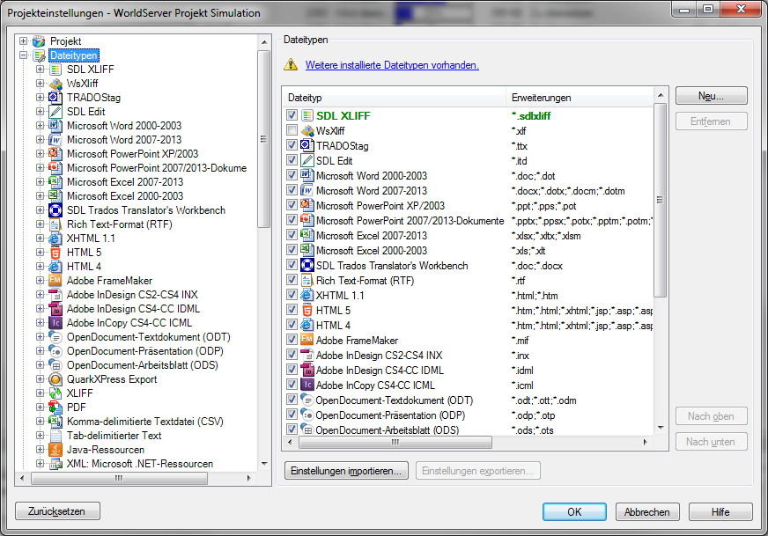Click the PDF icon in tree
The width and height of the screenshot is (768, 536).
(55, 408)
